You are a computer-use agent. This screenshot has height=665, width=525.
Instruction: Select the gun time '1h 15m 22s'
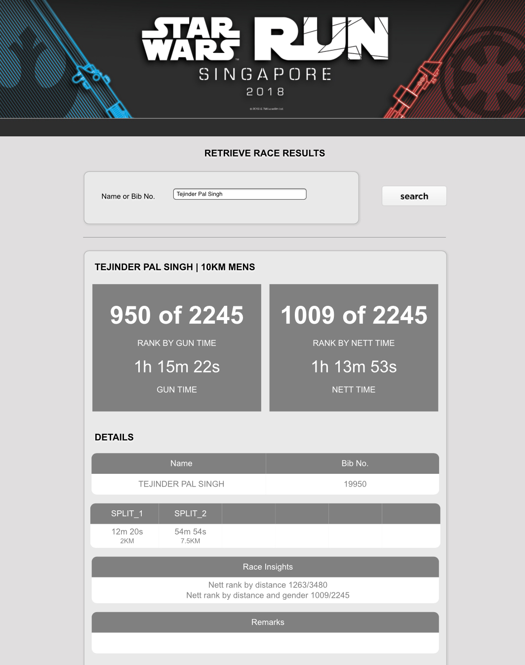[177, 367]
